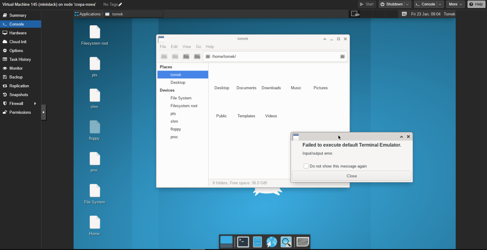The height and width of the screenshot is (250, 487).
Task: Launch the web browser globe icon
Action: [x=271, y=242]
